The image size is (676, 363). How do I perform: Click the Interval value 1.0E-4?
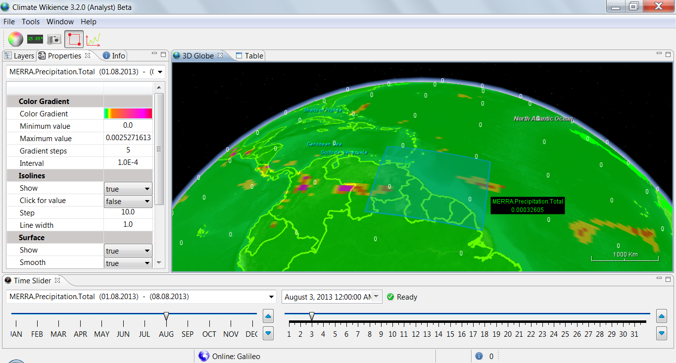(x=128, y=163)
